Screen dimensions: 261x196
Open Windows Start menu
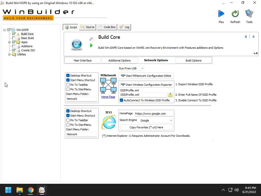8,190
